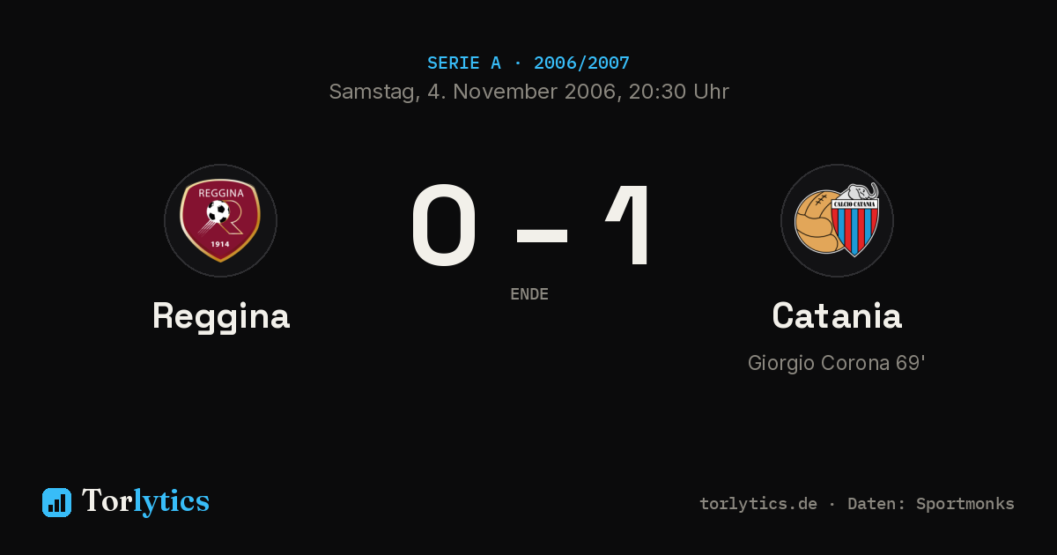Click goal scorer Giorgio Corona 69'
1057x555 pixels.
coord(837,363)
